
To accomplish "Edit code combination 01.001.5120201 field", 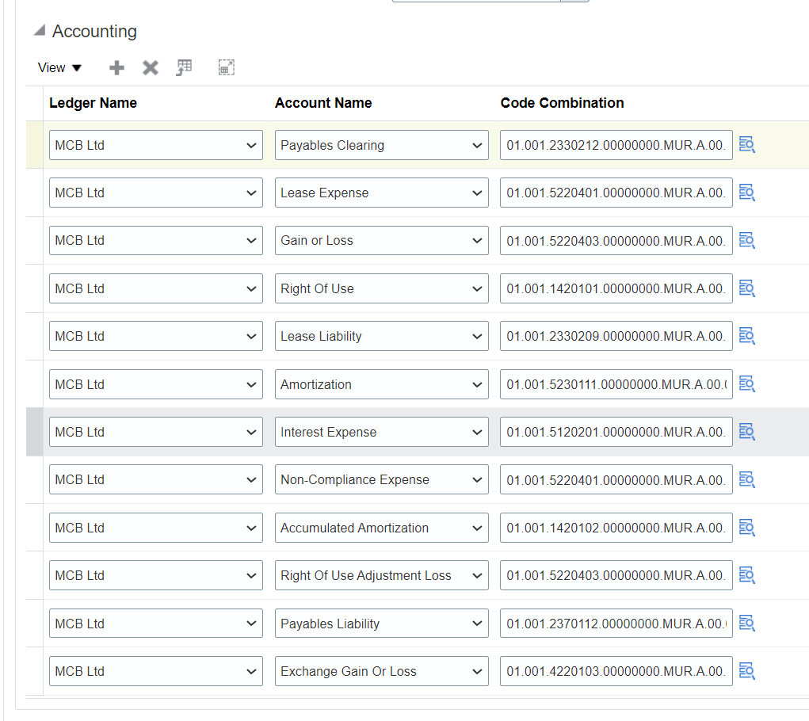I will click(x=616, y=432).
